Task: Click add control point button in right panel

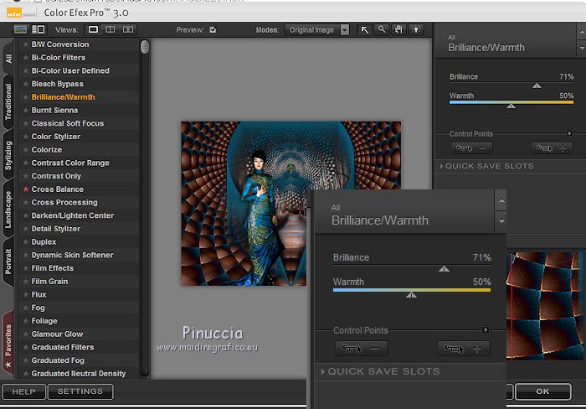Action: tap(552, 148)
